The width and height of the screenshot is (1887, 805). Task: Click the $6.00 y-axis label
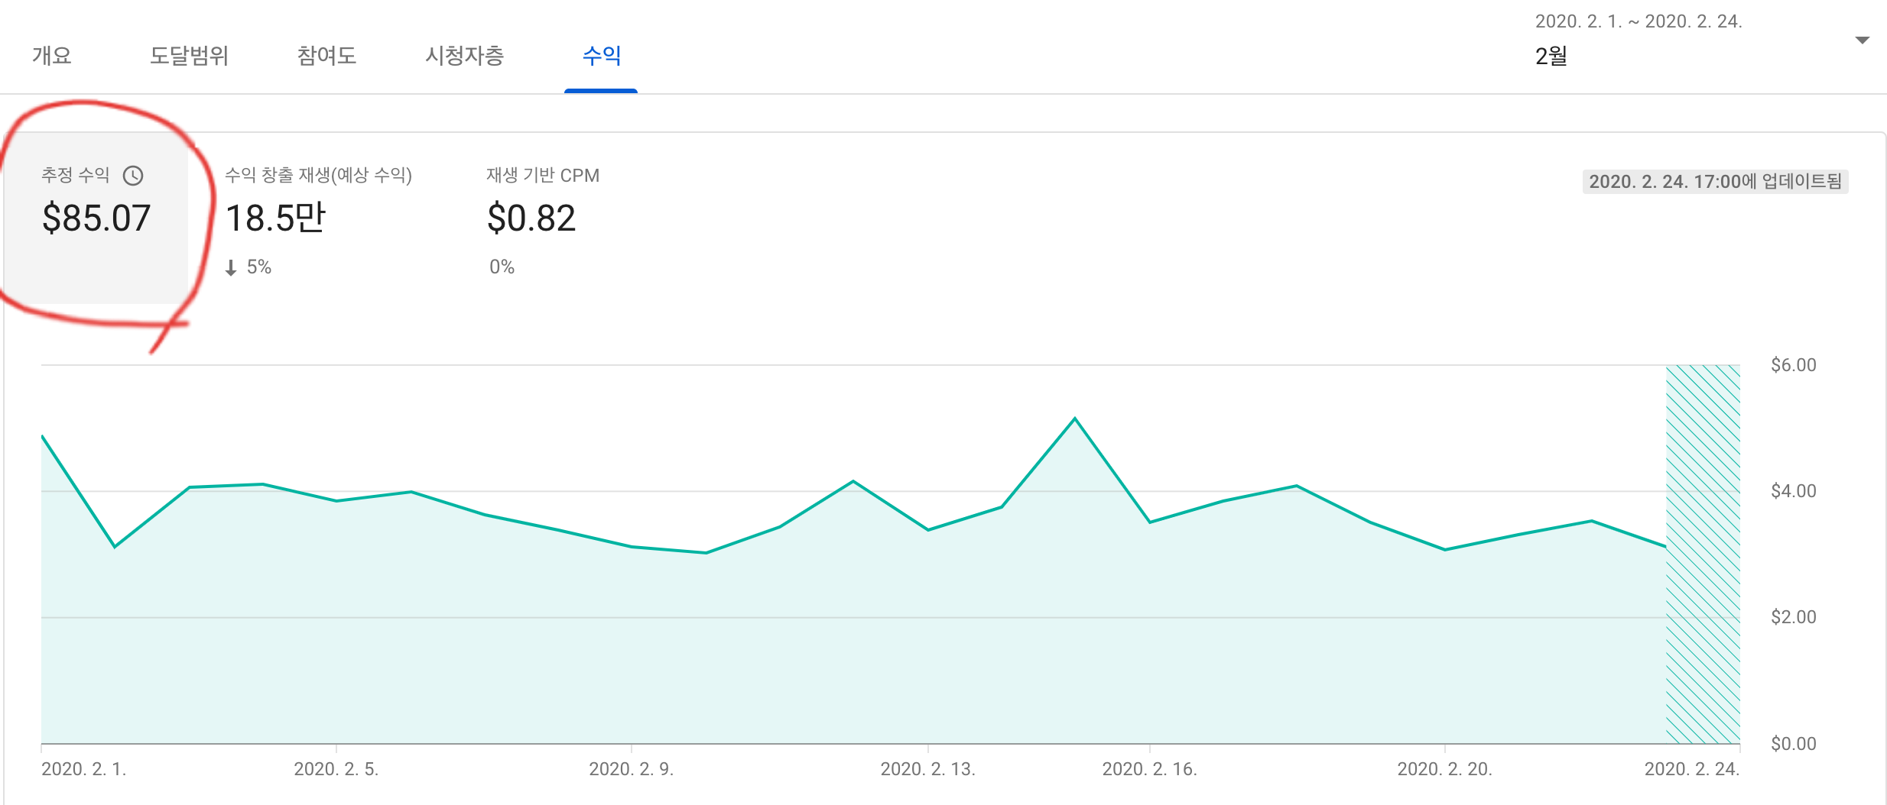coord(1794,365)
